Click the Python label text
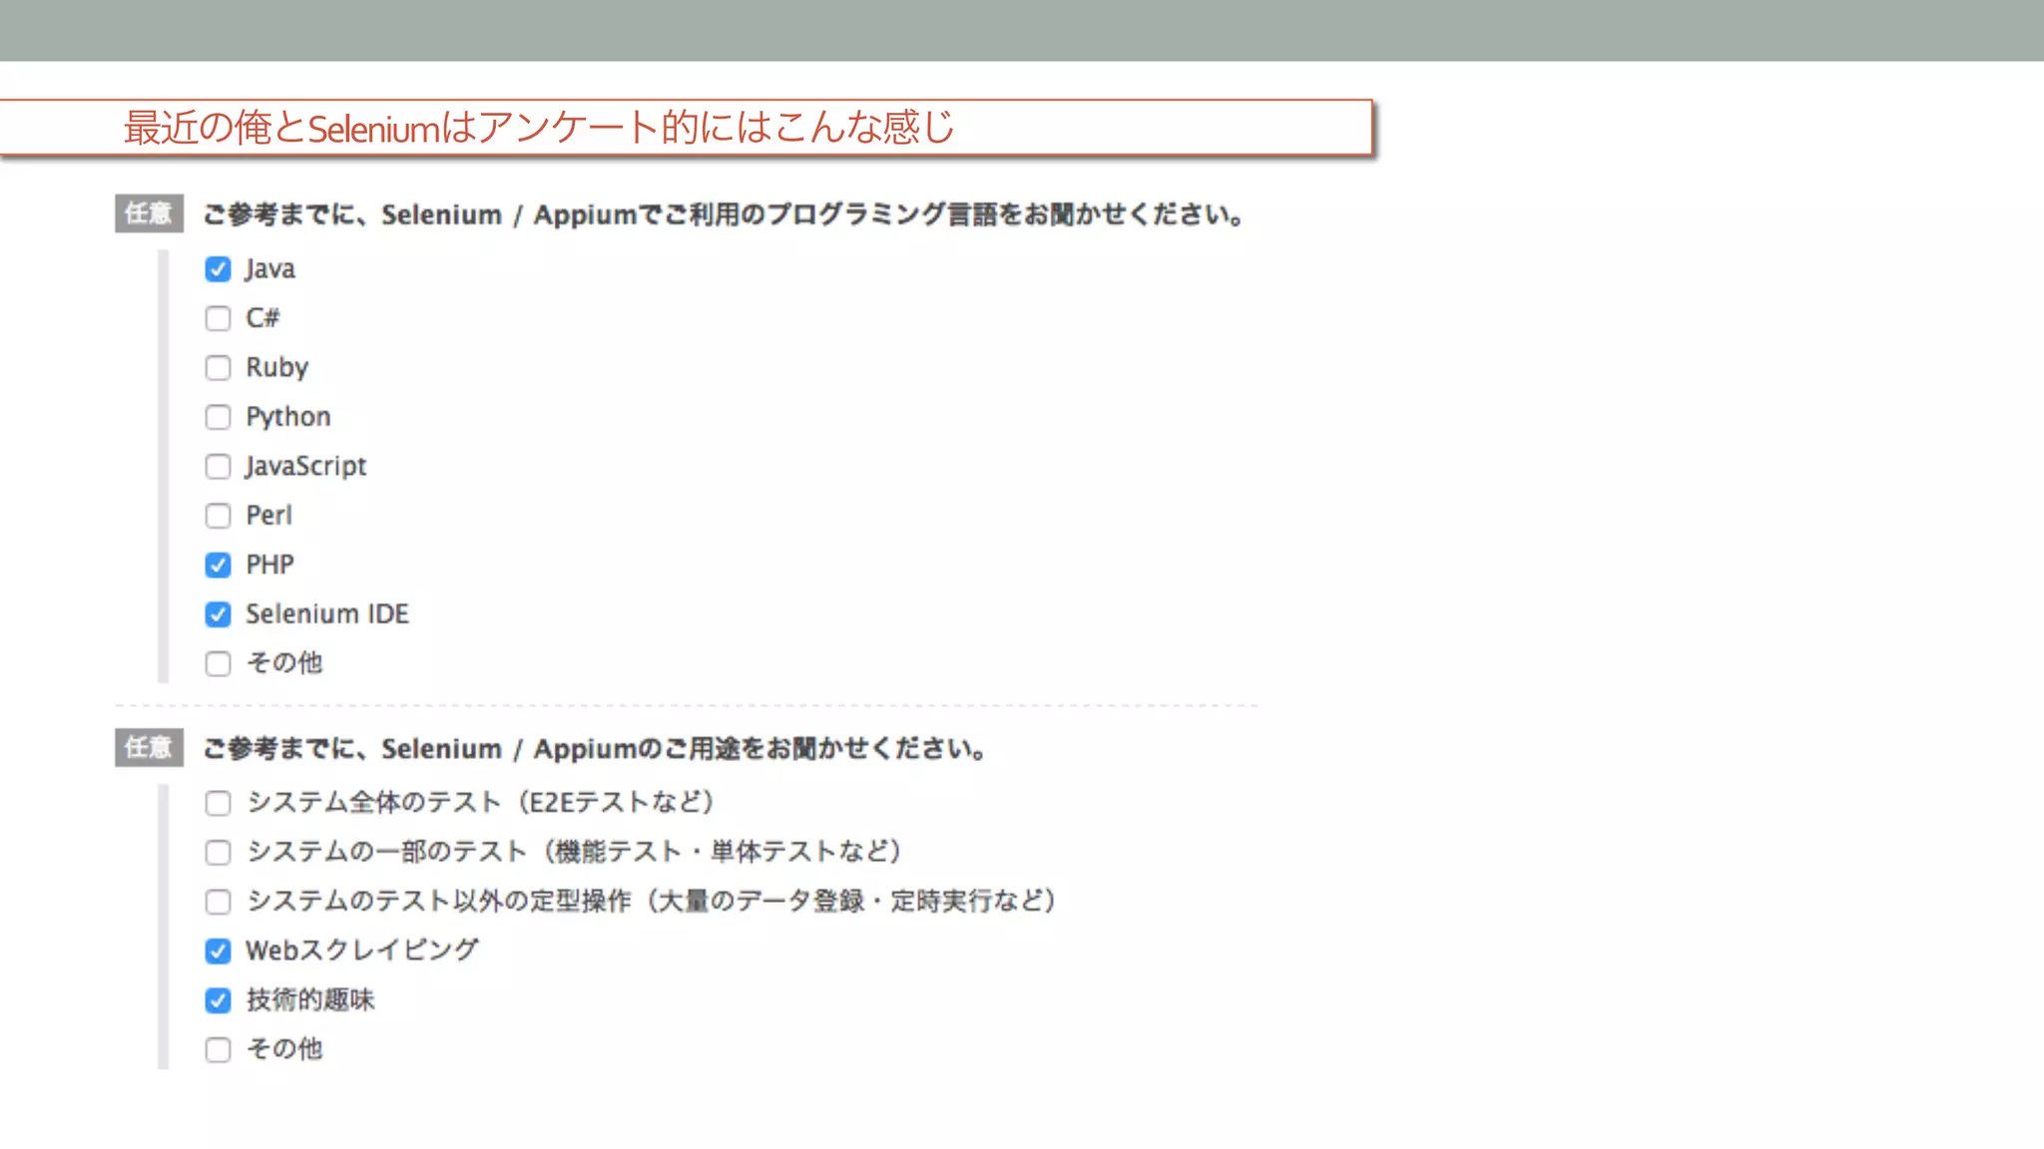This screenshot has height=1149, width=2044. 288,417
